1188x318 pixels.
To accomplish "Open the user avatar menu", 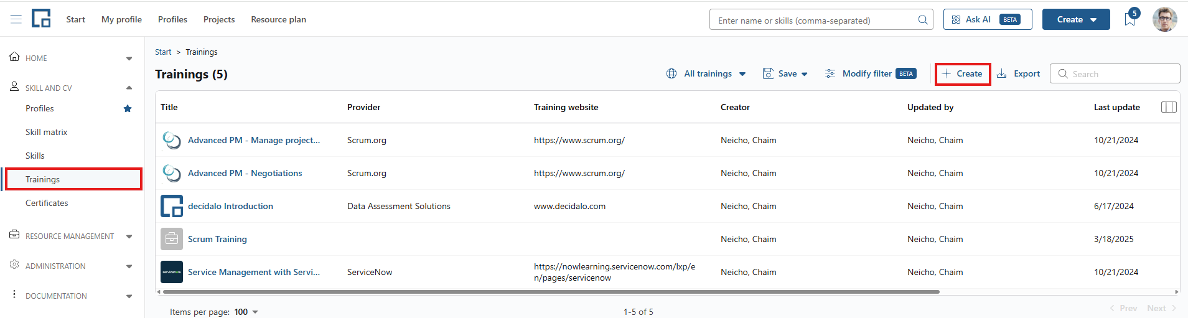I will click(1164, 19).
